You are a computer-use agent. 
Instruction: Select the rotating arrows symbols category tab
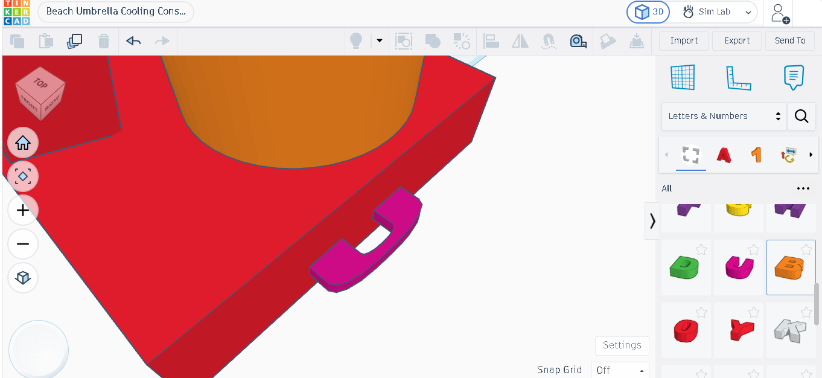(x=788, y=155)
